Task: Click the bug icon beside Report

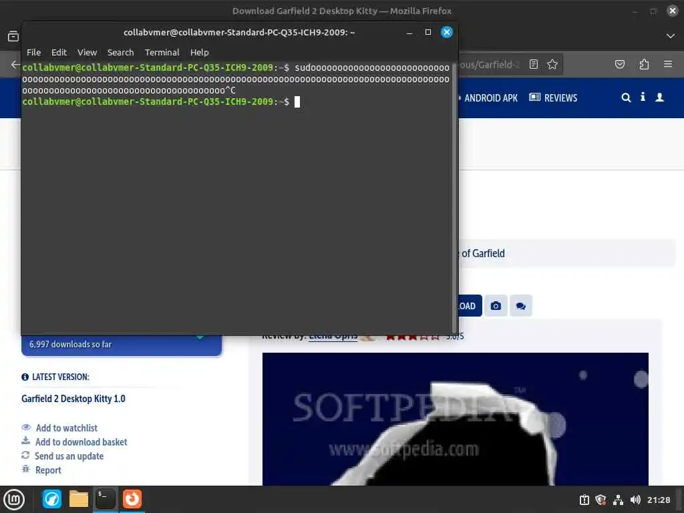Action: click(26, 469)
